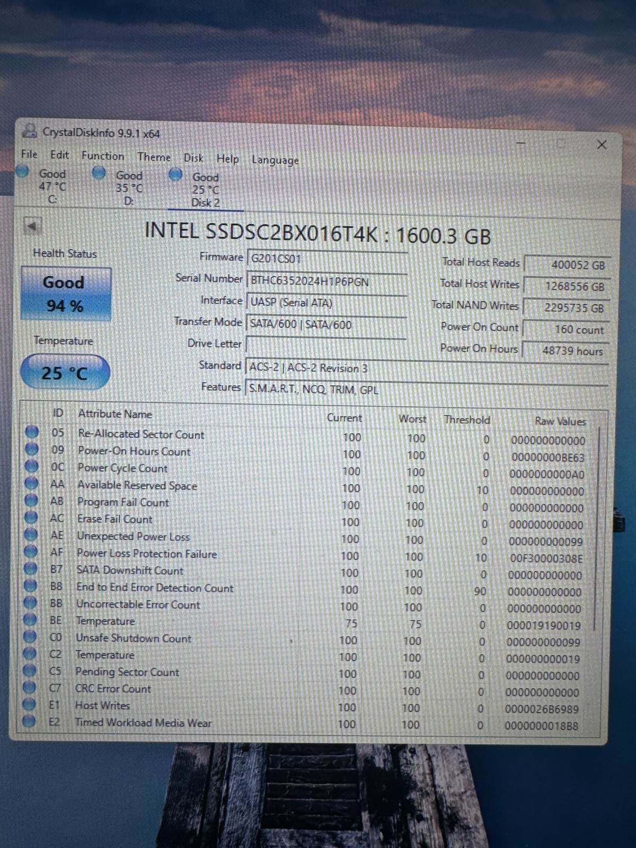The image size is (636, 848).
Task: Click the Current column header
Action: click(x=344, y=418)
